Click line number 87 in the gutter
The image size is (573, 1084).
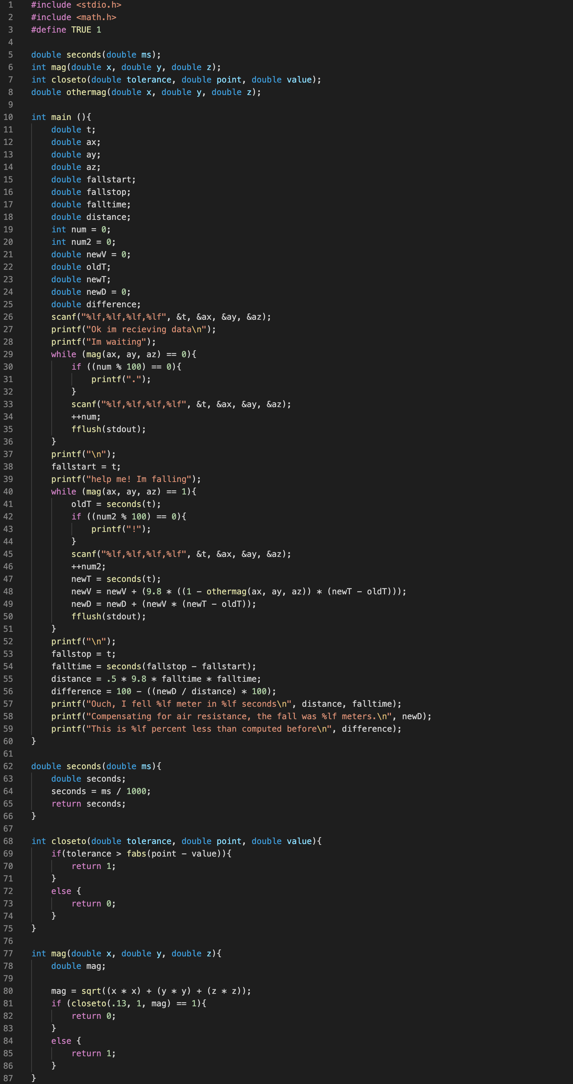coord(8,1078)
